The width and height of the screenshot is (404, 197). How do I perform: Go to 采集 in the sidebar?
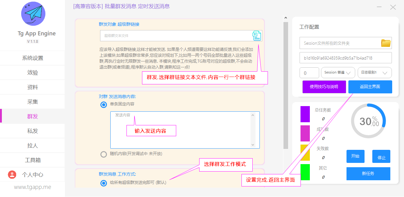pos(33,102)
